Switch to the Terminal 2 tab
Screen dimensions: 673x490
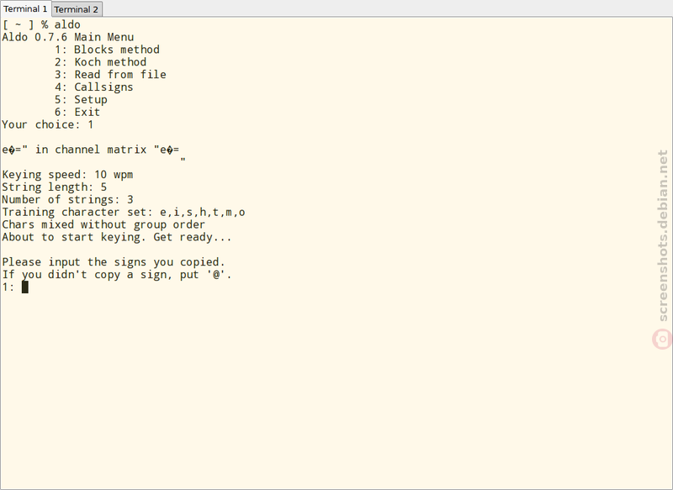click(77, 9)
